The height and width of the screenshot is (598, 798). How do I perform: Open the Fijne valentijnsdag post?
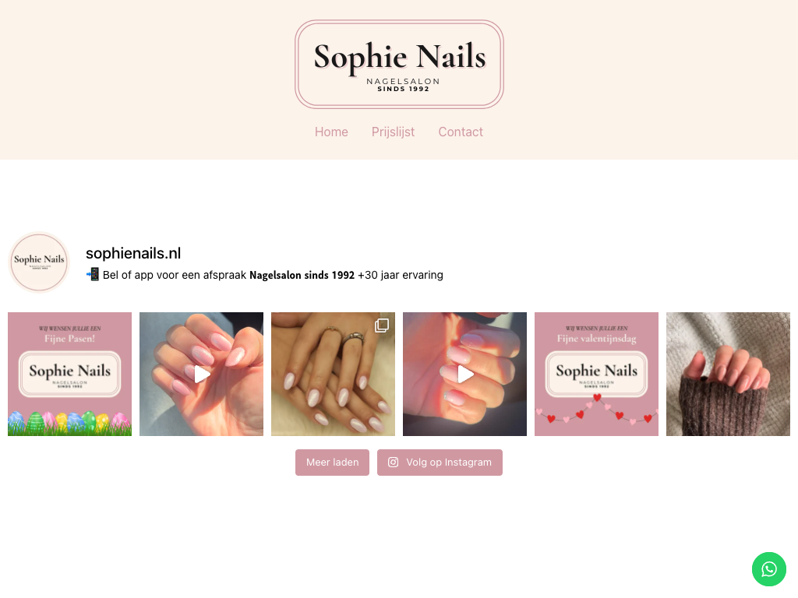click(596, 375)
